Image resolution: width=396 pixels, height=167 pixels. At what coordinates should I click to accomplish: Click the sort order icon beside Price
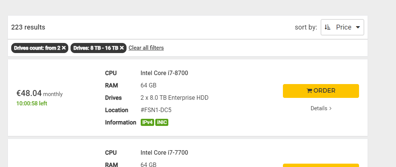[x=328, y=27]
